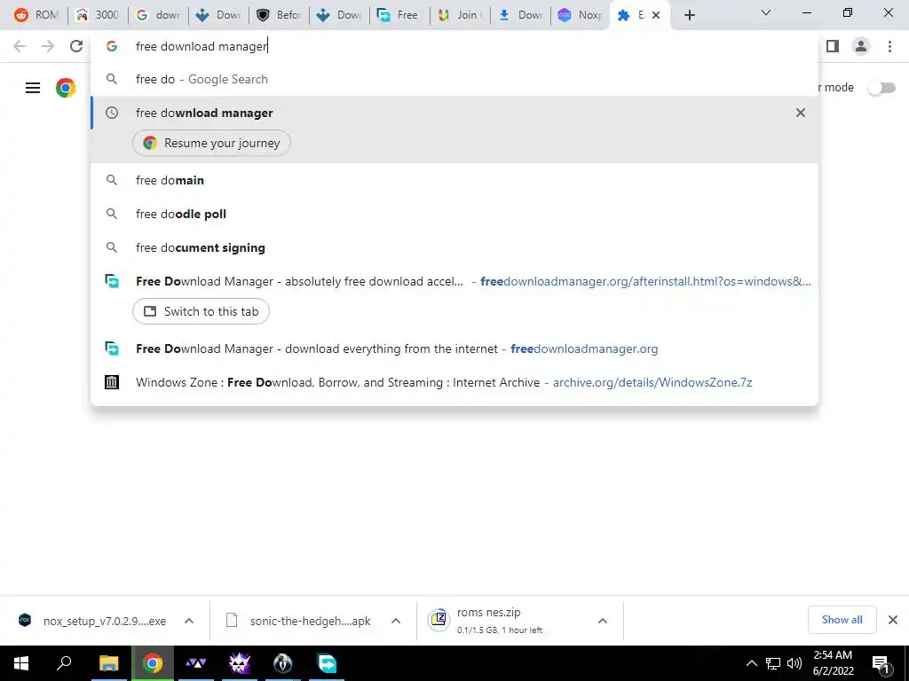This screenshot has height=681, width=909.
Task: Click 'Show all' downloads button
Action: (x=842, y=620)
